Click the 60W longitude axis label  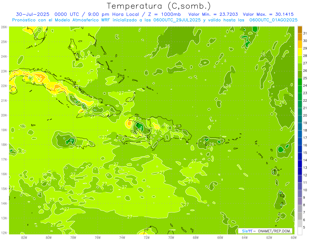tap(294, 237)
